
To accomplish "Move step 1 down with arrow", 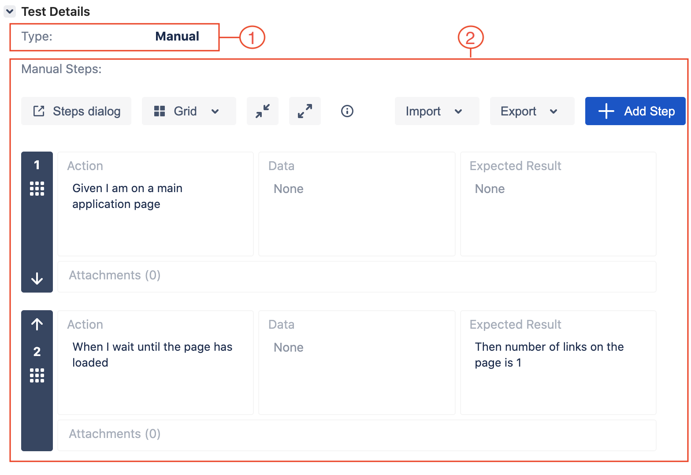I will [37, 278].
